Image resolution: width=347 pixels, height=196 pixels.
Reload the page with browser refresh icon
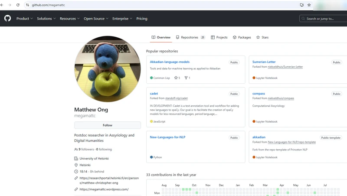click(x=18, y=5)
